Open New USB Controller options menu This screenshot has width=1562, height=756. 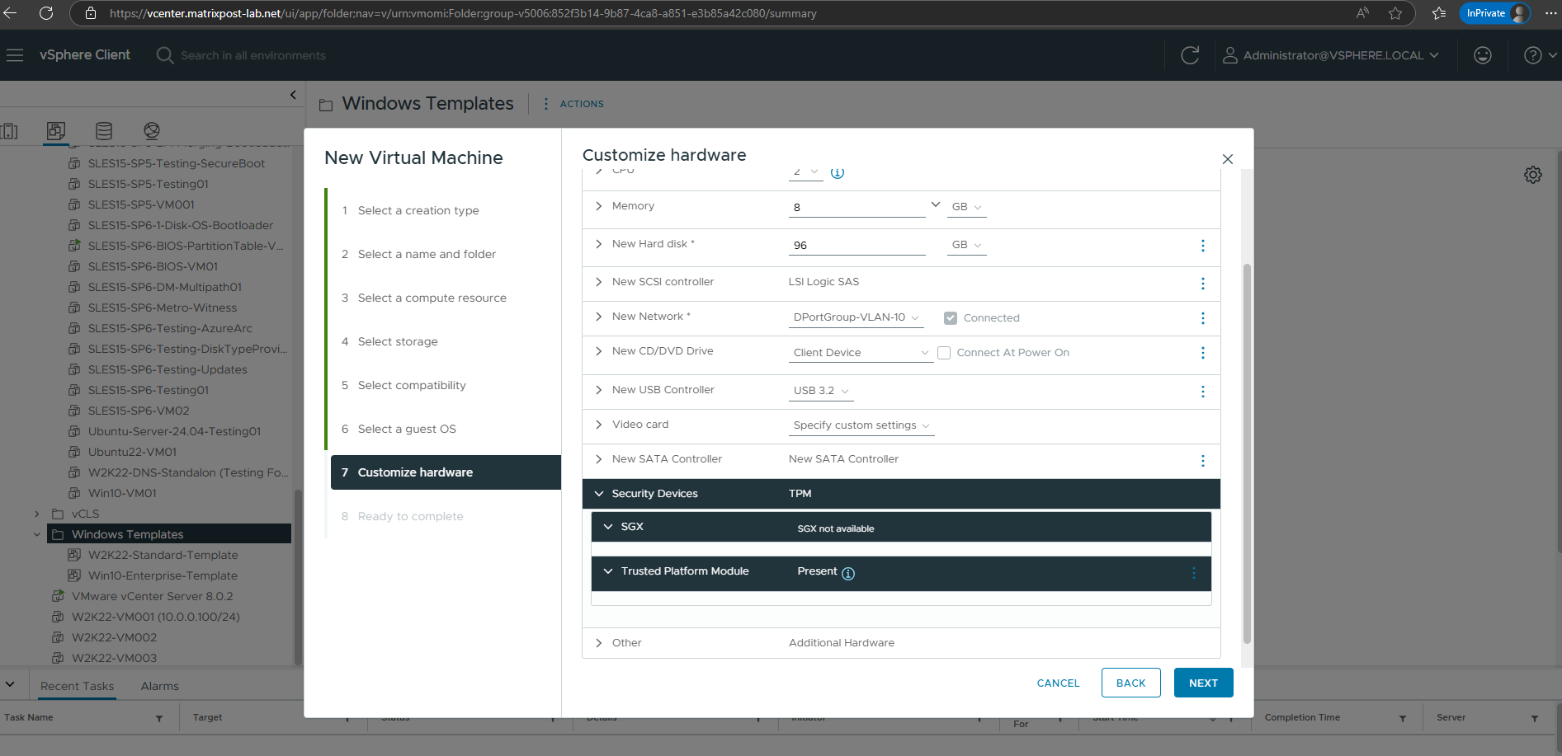pos(1202,392)
